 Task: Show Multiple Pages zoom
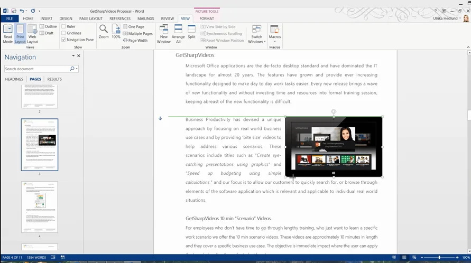[x=137, y=34]
